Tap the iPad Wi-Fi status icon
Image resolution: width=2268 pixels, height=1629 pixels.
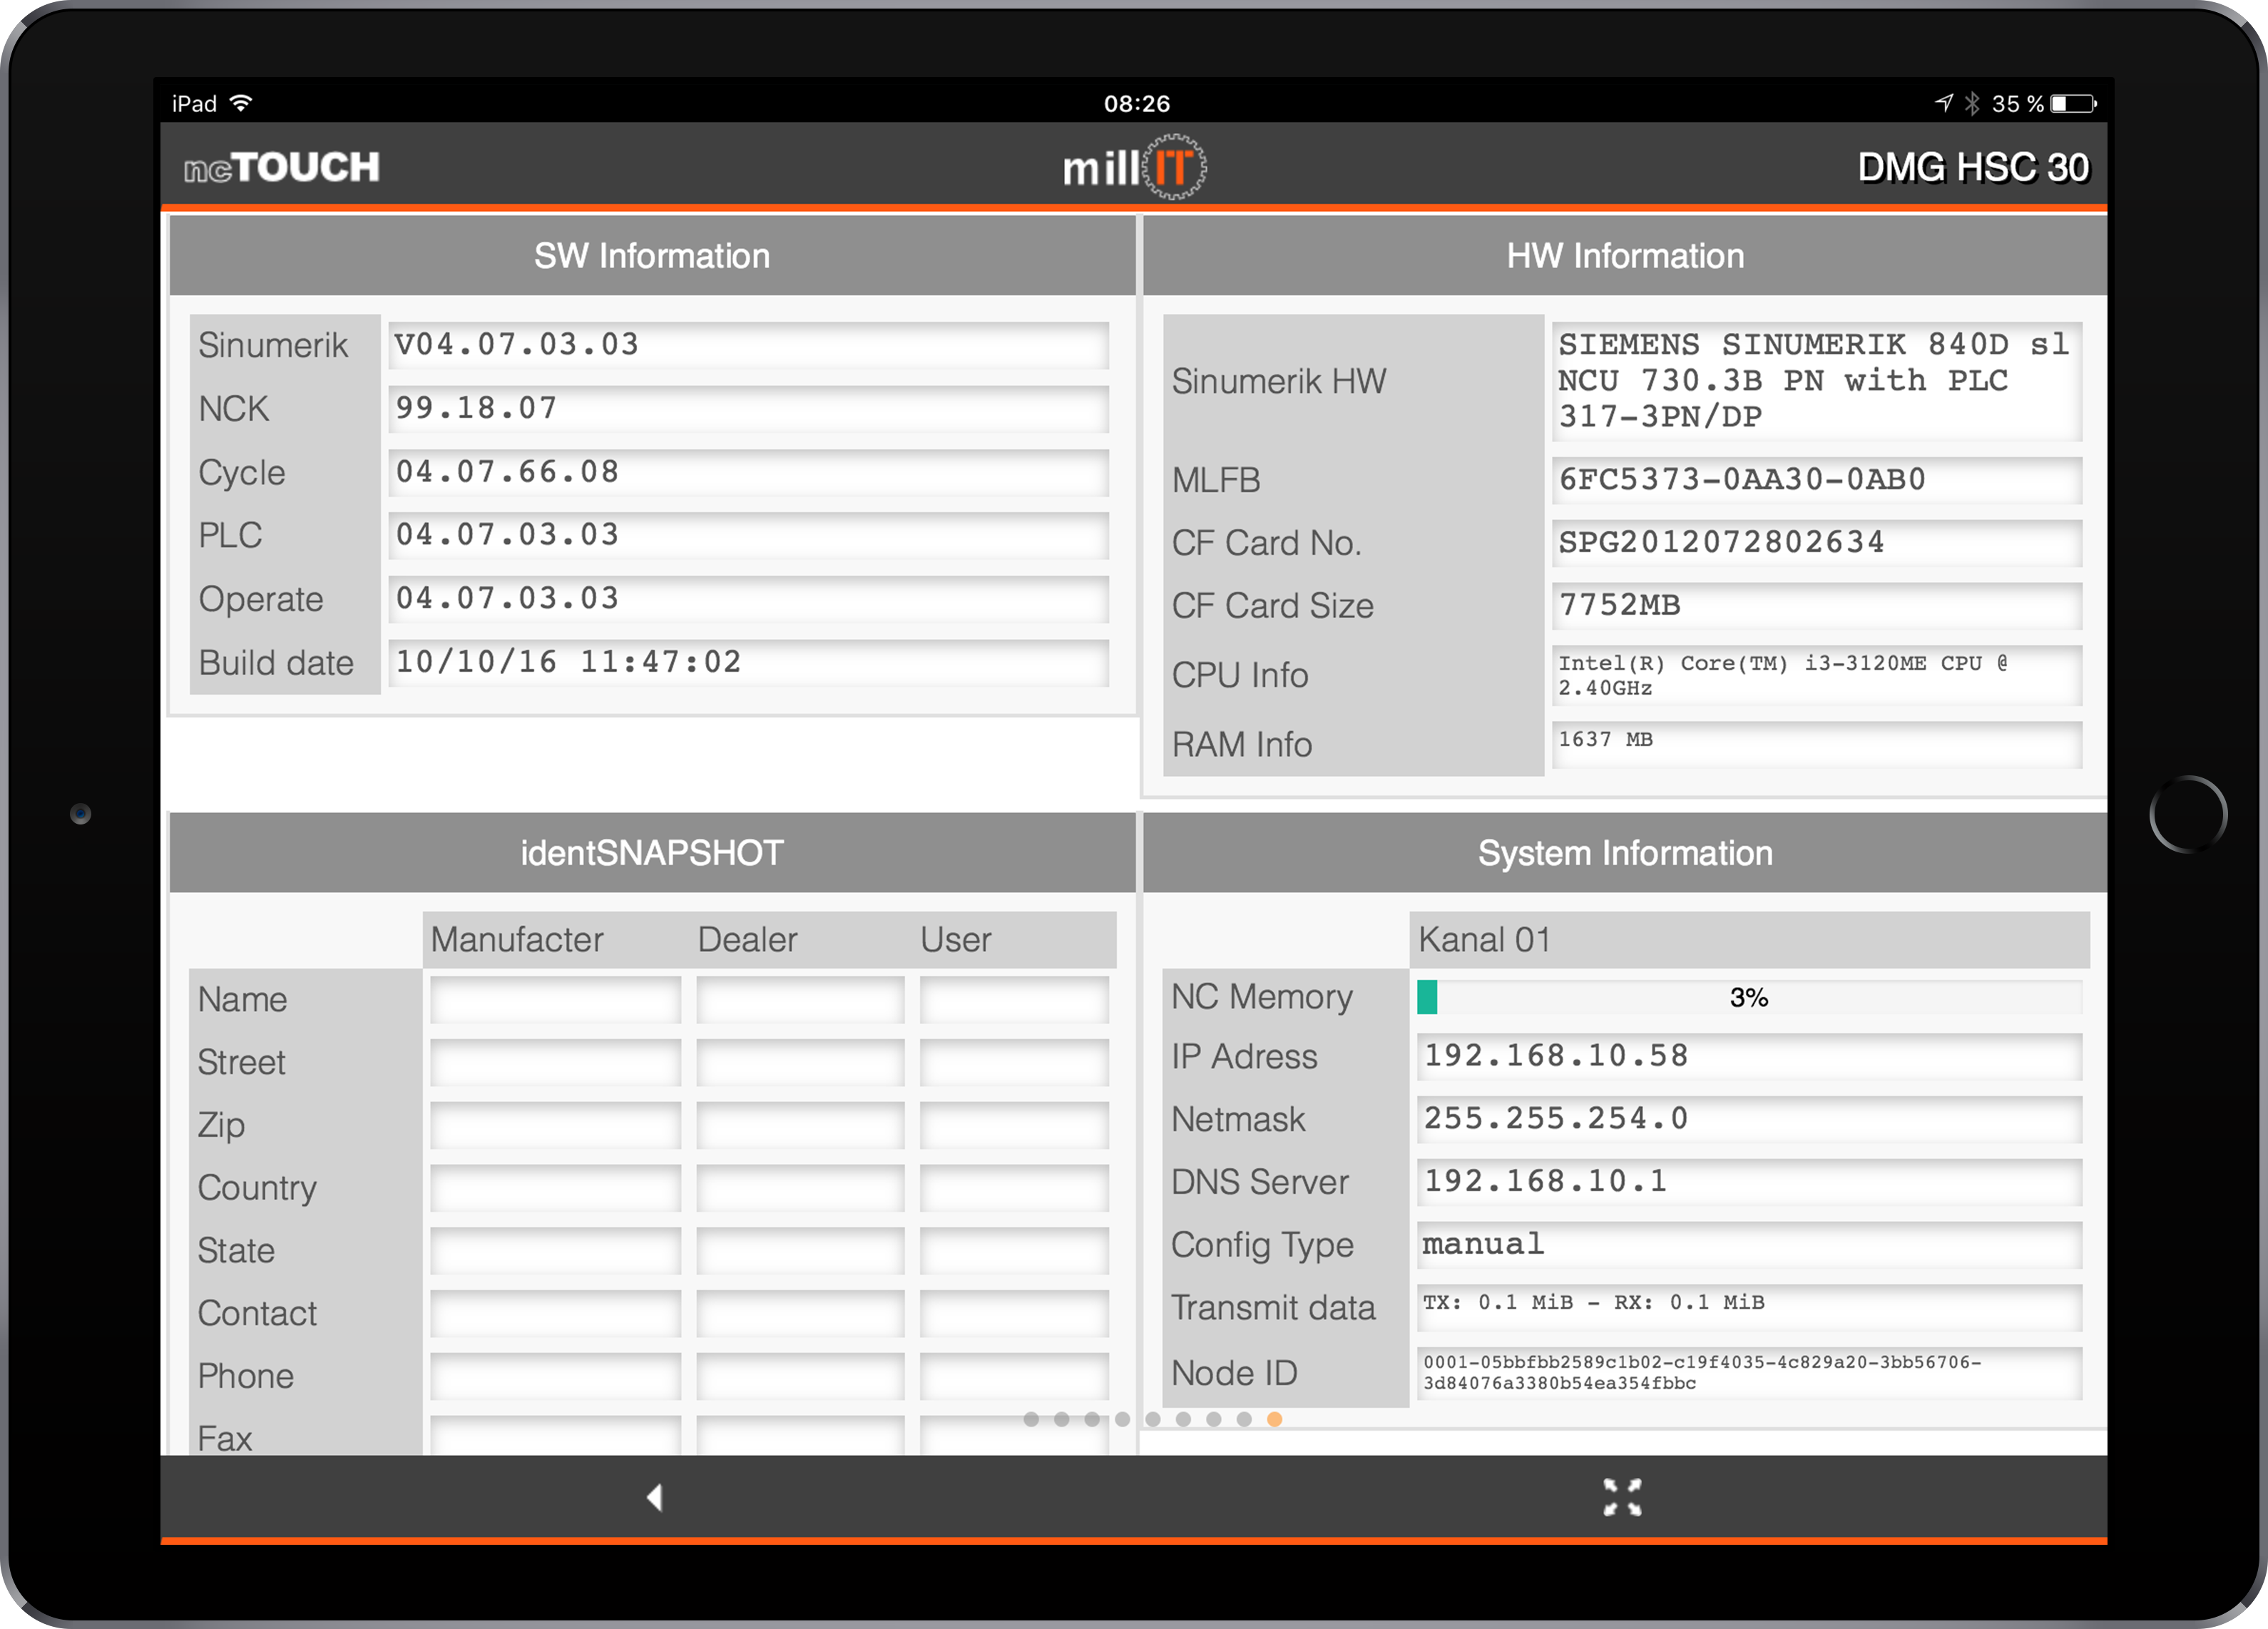click(241, 103)
